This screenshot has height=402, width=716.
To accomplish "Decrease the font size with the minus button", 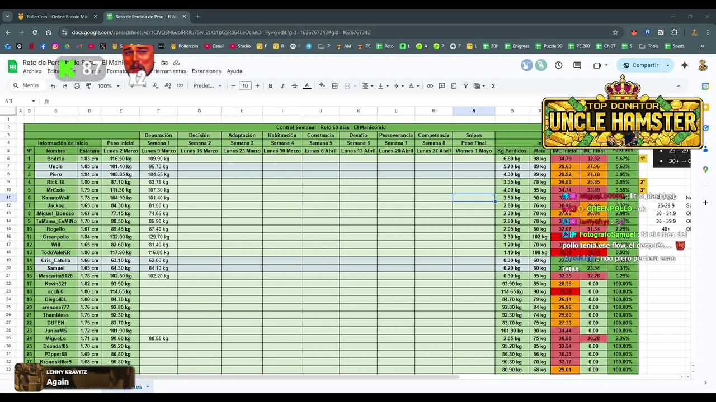I will [233, 86].
